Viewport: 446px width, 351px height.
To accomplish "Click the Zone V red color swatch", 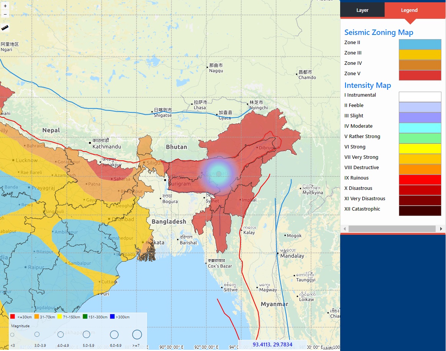I will point(420,76).
